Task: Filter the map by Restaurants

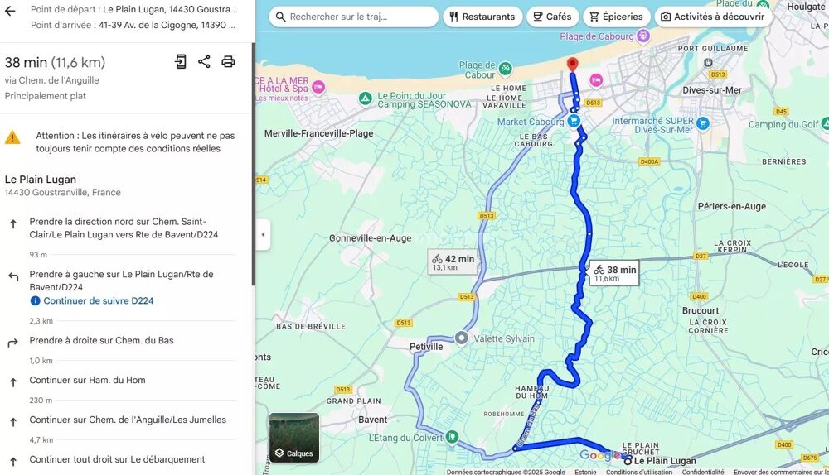Action: 482,17
